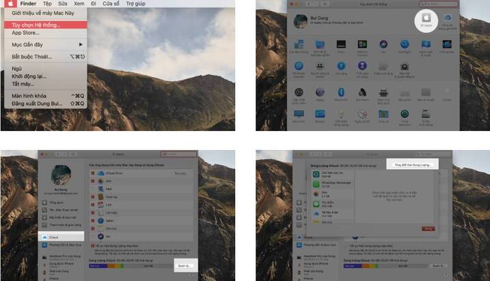Click the Apple ID icon in System Preferences
This screenshot has height=281, width=490.
point(426,19)
